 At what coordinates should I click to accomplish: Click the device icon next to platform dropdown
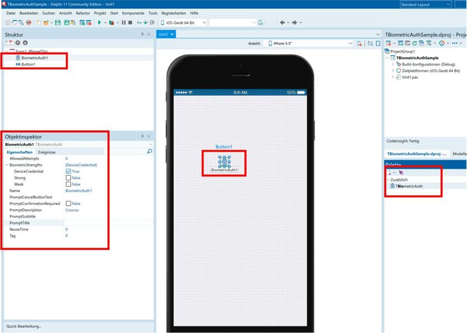[261, 23]
